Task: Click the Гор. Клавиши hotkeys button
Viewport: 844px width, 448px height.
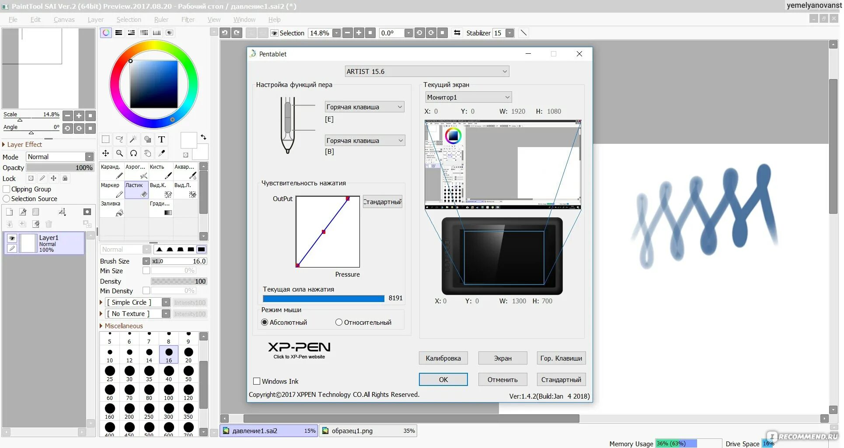Action: [x=561, y=358]
